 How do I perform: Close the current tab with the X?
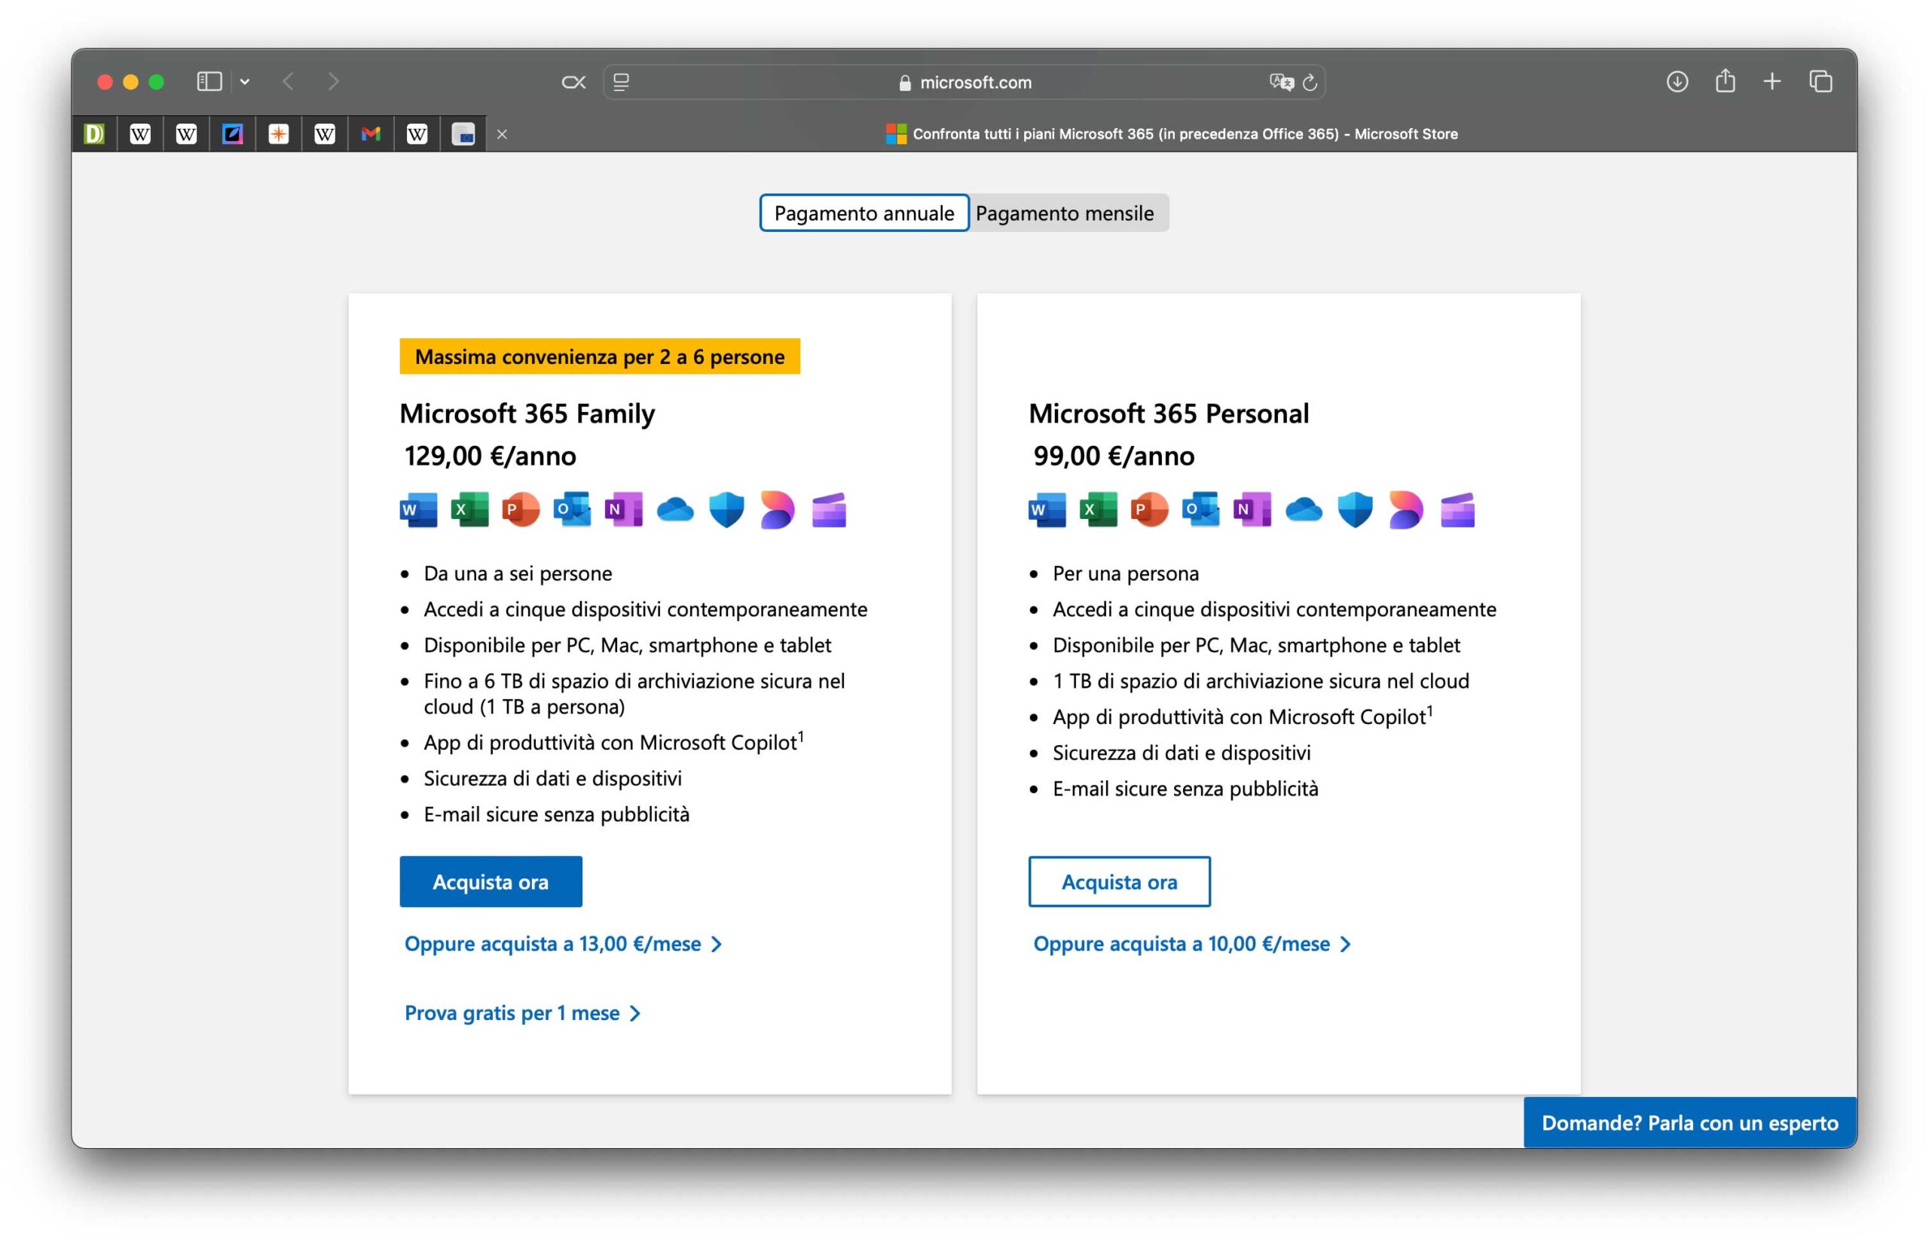pos(502,134)
